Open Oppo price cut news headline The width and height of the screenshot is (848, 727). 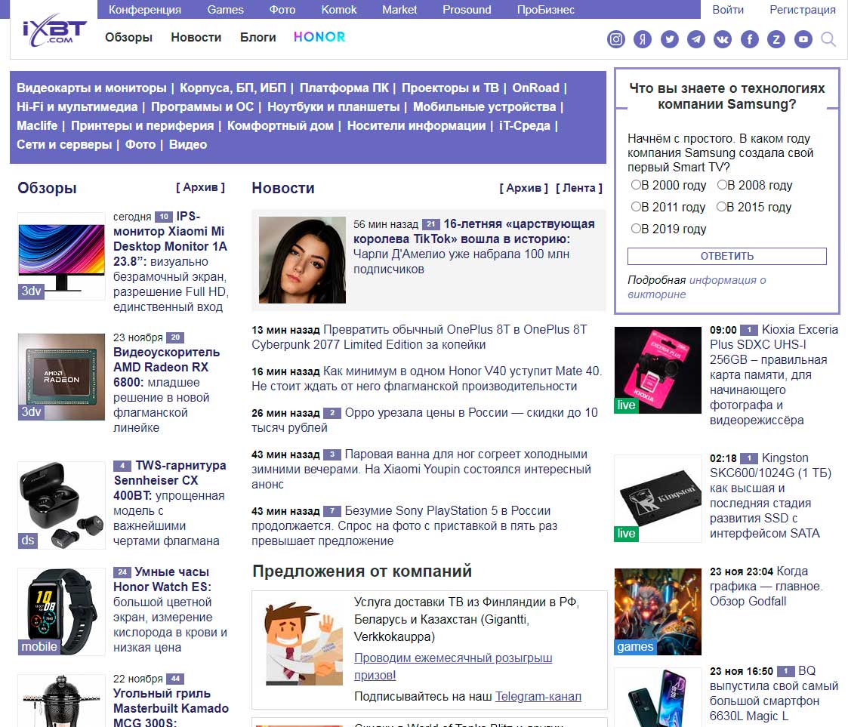coord(424,420)
